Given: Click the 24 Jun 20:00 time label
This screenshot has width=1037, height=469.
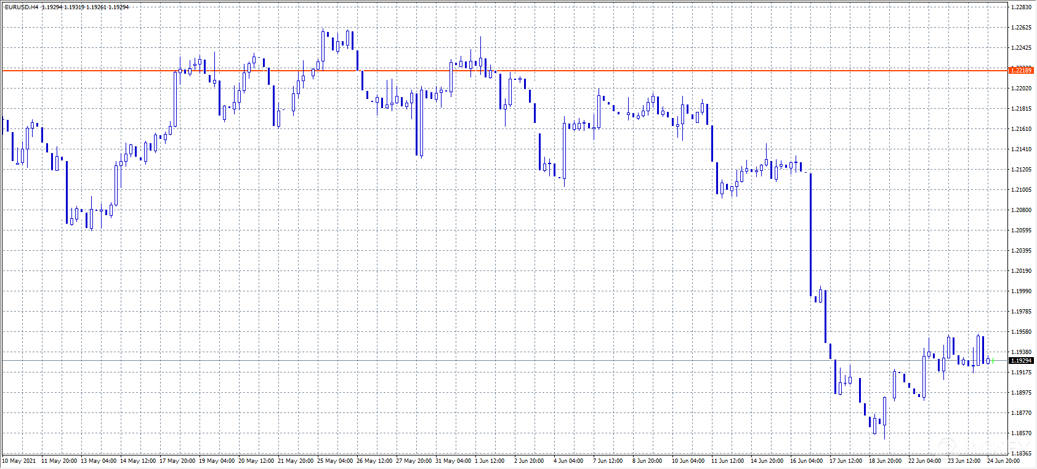Looking at the screenshot, I should (1003, 461).
